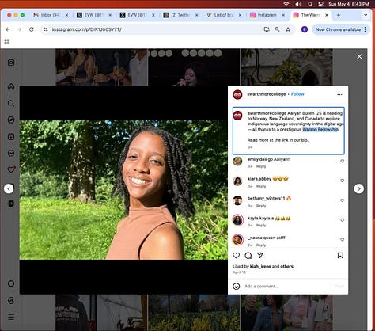Share post with paper plane icon
Screen dimensions: 375x331
260,255
